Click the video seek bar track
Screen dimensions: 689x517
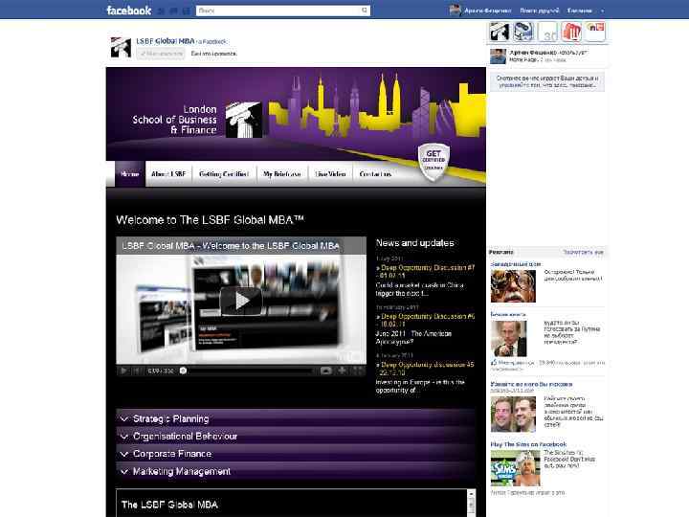coord(250,371)
